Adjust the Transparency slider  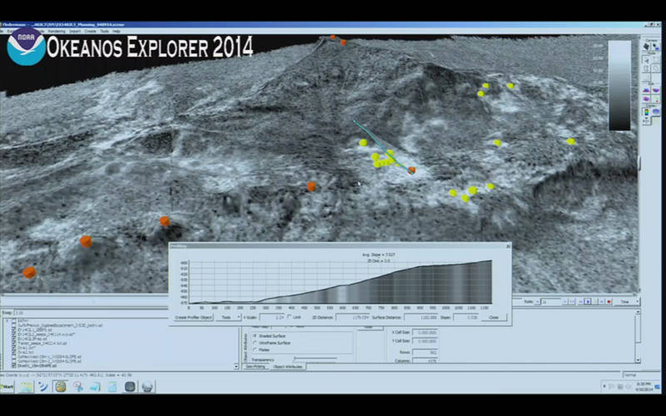(316, 359)
